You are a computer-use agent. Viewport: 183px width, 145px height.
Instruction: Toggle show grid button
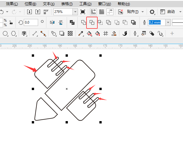click(x=102, y=12)
